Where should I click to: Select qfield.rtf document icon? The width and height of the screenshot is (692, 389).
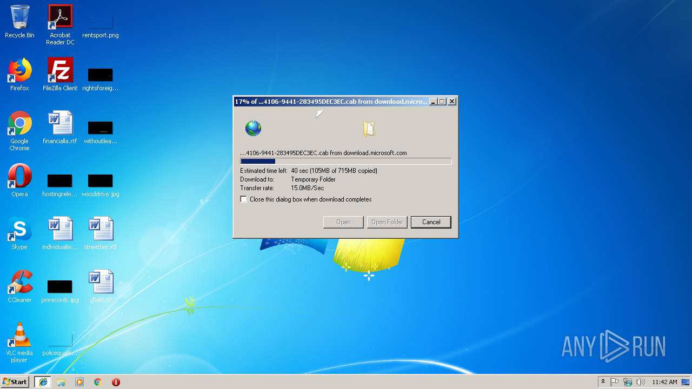pyautogui.click(x=101, y=286)
